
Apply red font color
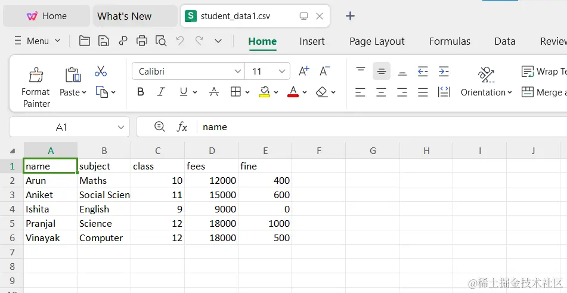coord(293,92)
